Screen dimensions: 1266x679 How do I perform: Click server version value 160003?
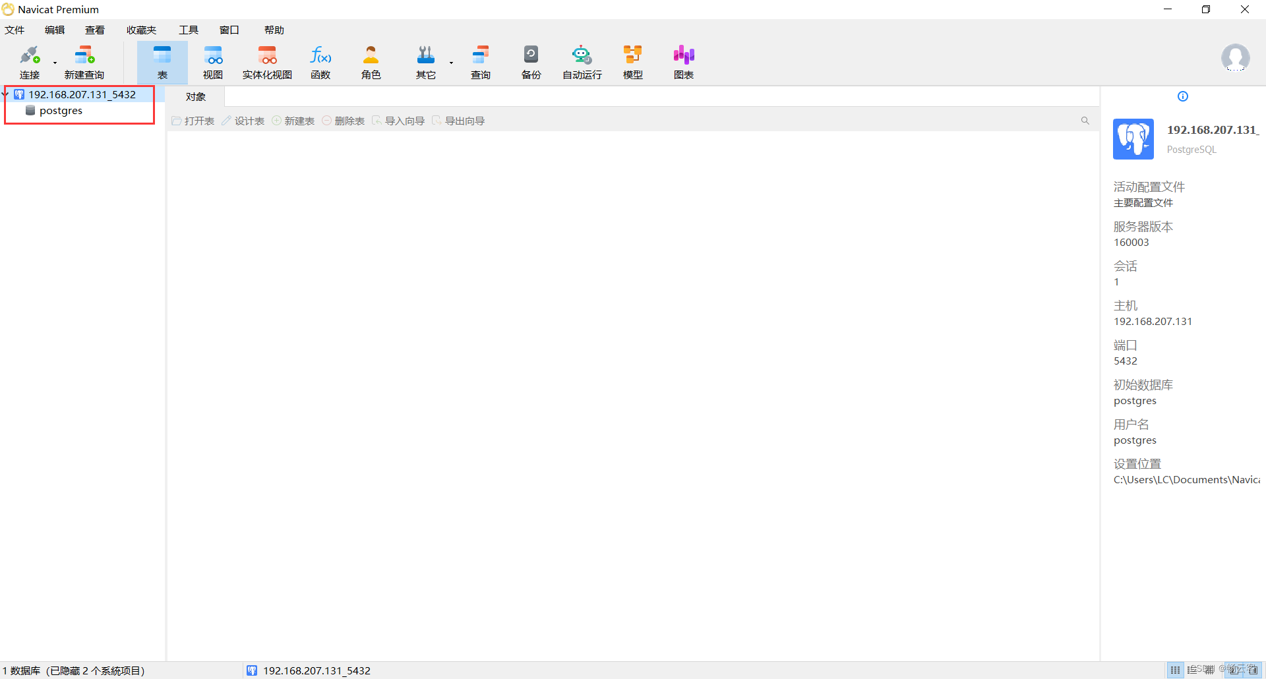tap(1131, 243)
